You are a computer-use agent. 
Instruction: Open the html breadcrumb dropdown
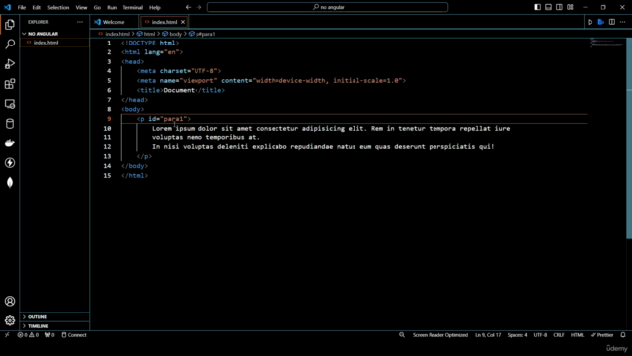point(146,34)
